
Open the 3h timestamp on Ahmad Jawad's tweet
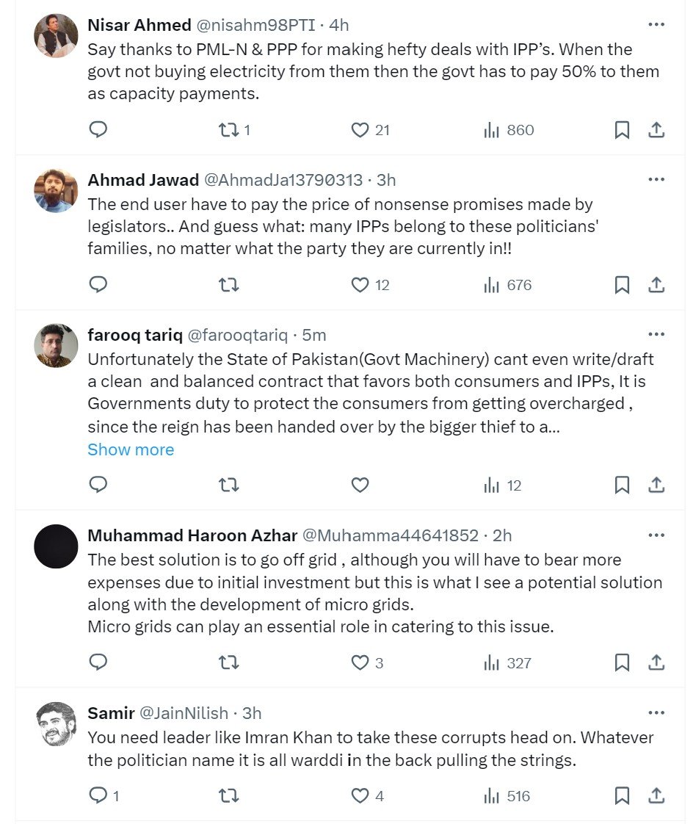coord(386,180)
